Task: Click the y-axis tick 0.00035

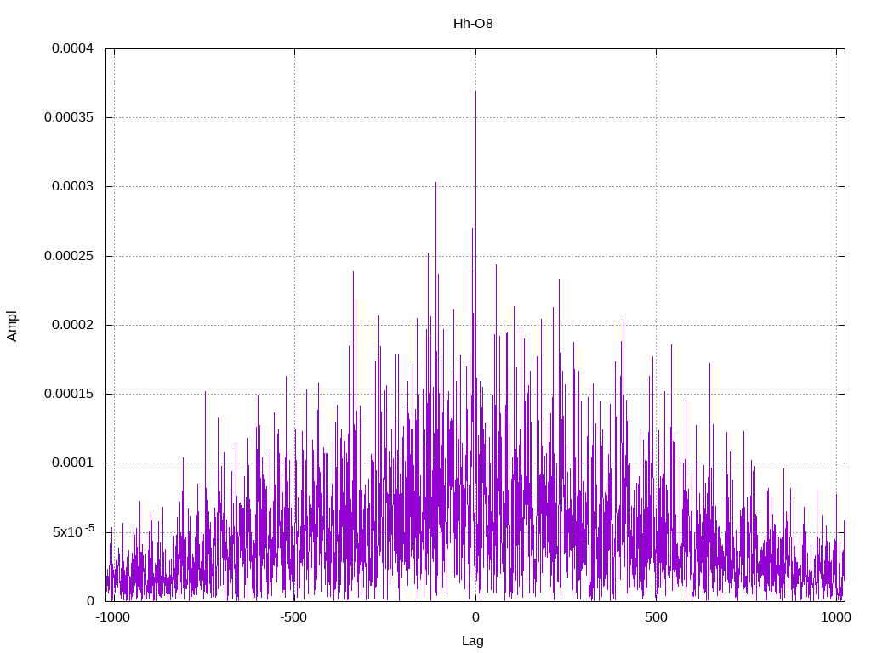Action: (70, 117)
